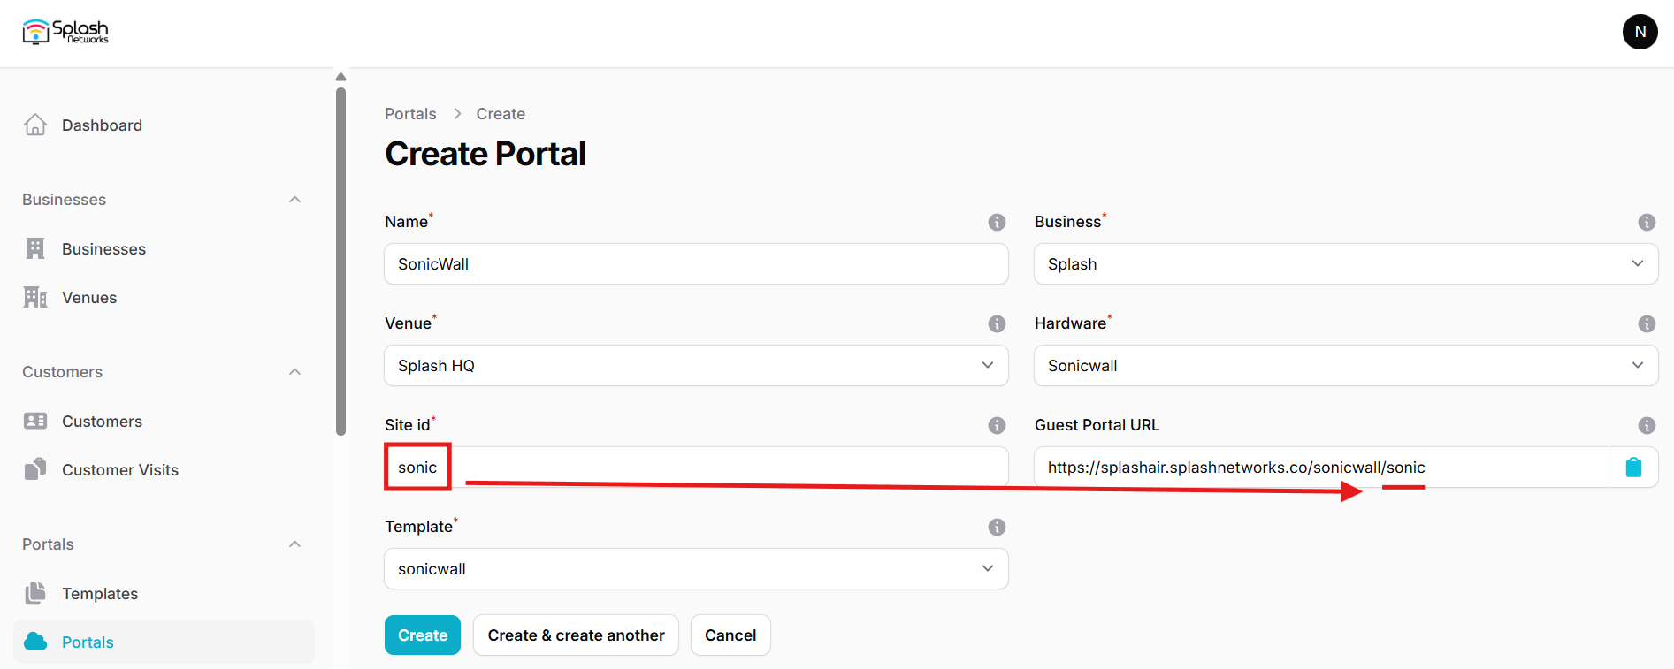This screenshot has width=1674, height=669.
Task: Show info for the Business field
Action: coord(1647,222)
